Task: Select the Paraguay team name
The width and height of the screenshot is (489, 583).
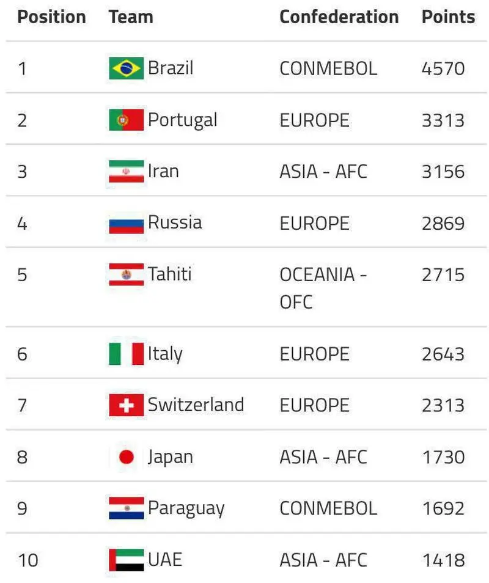Action: 186,508
